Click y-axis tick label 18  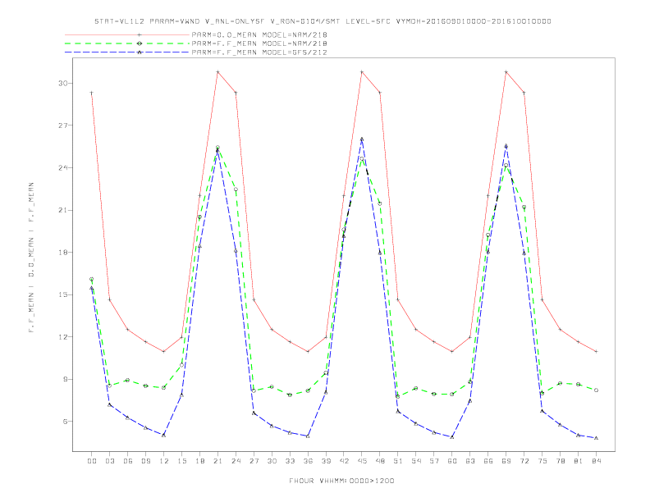pos(62,253)
